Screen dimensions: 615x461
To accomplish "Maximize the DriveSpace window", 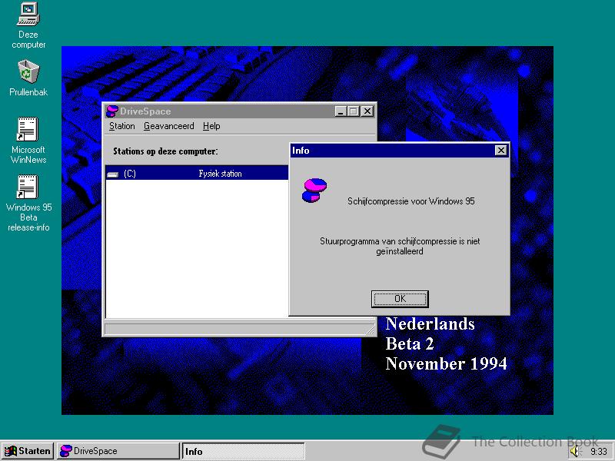I will [x=354, y=111].
